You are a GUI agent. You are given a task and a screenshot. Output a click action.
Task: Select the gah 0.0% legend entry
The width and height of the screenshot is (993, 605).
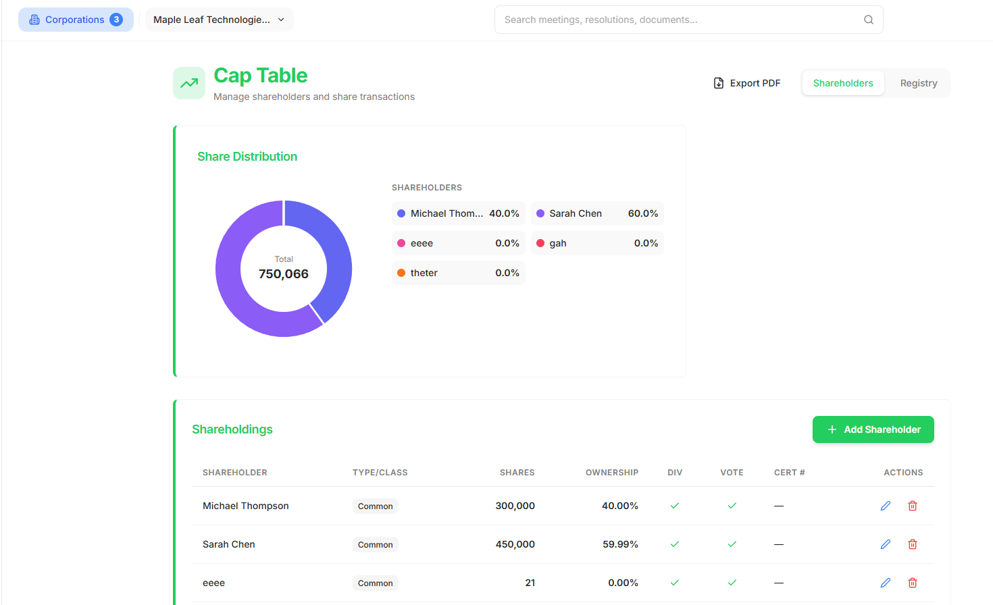(597, 243)
